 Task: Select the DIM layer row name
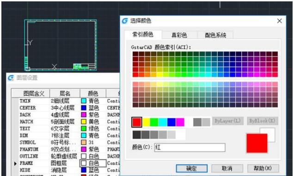[x=24, y=135]
